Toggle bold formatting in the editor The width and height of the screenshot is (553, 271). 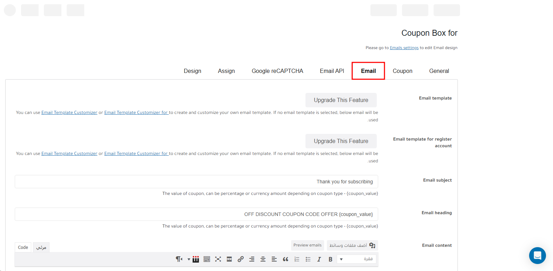pyautogui.click(x=330, y=259)
